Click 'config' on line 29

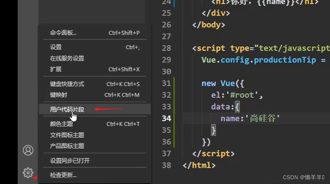[x=235, y=60]
